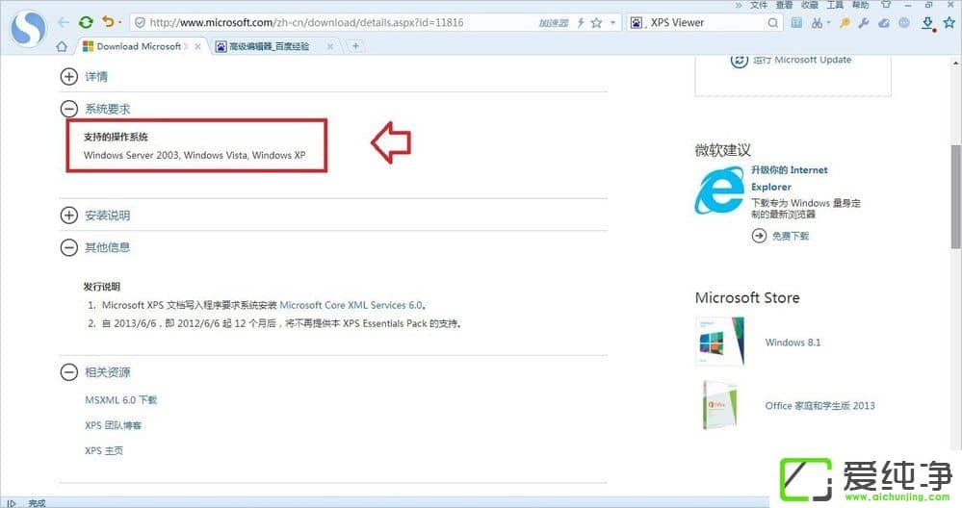Click the skin shirt icon in title bar
Screen dimensions: 962x508
(886, 4)
